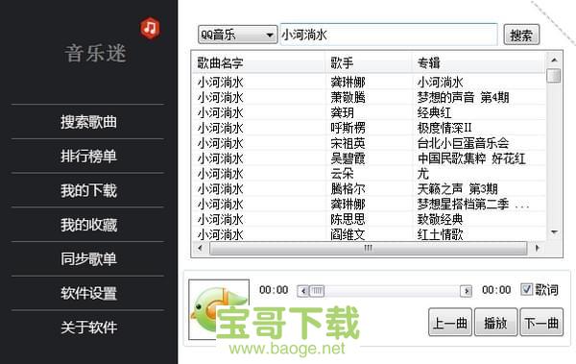Click the list's scroll-up arrow
Image resolution: width=576 pixels, height=364 pixels.
coord(554,60)
